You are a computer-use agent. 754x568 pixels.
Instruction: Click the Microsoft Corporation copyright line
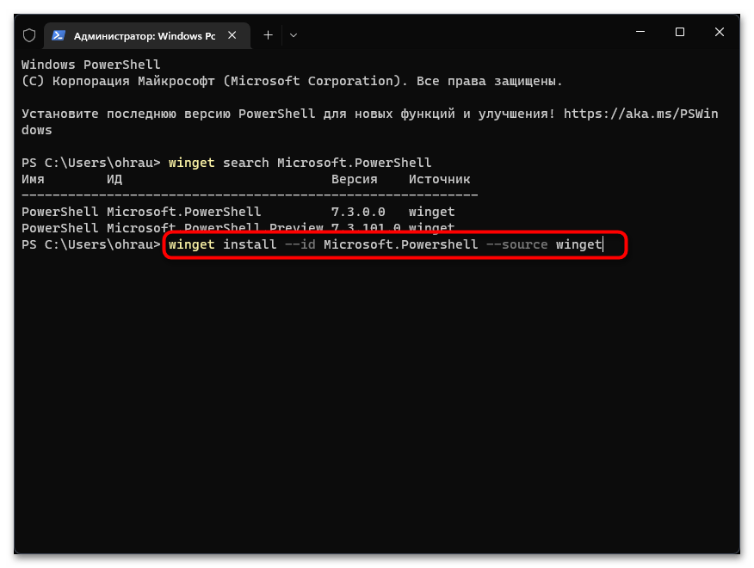(x=291, y=81)
